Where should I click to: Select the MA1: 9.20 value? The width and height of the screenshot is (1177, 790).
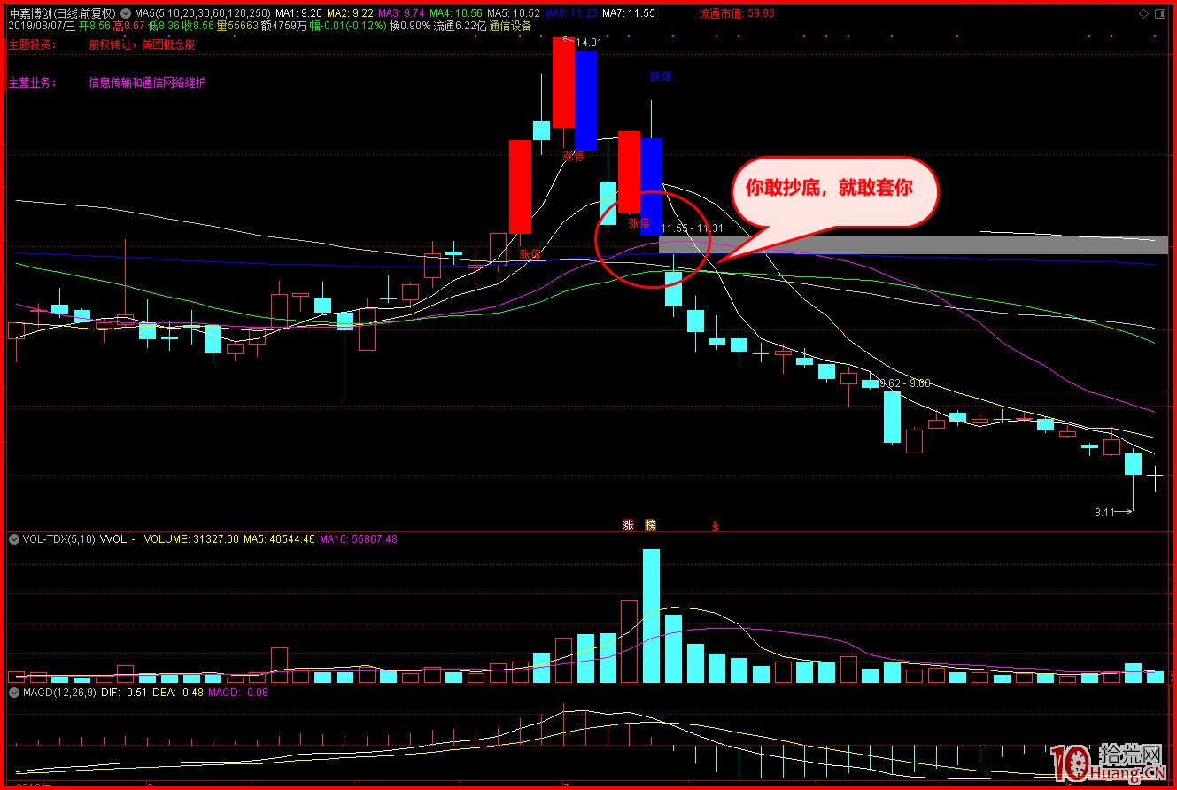(298, 13)
